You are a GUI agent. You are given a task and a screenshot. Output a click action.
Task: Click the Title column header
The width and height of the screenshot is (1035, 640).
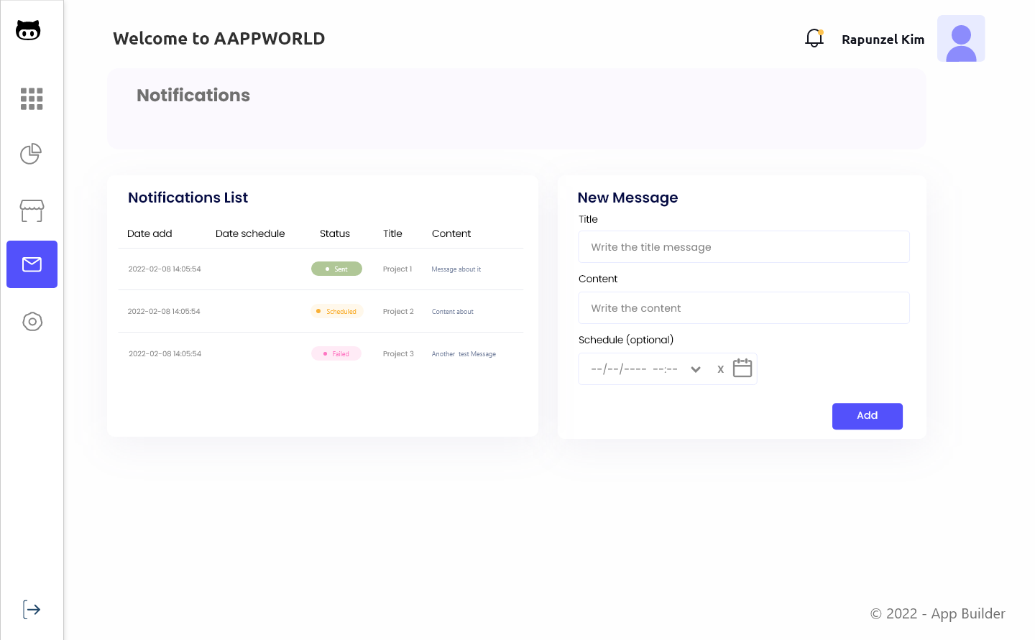[x=392, y=233]
